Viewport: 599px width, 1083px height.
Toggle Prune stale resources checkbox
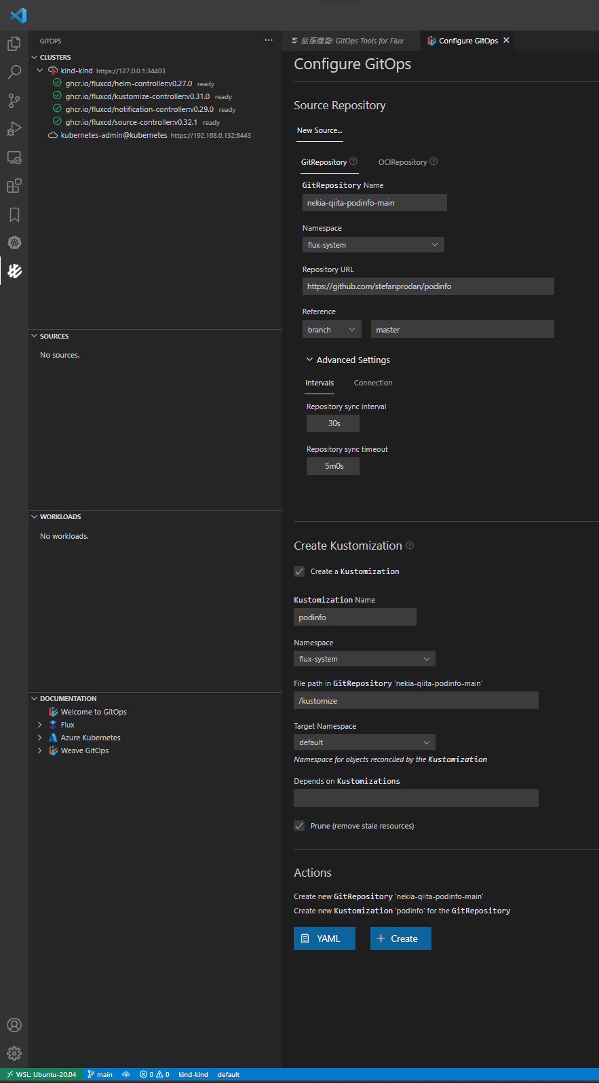pos(299,826)
